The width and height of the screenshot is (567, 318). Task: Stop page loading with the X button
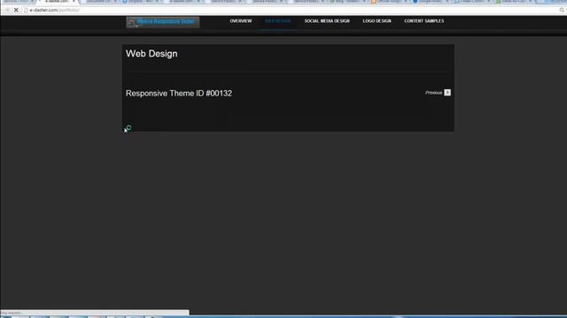(16, 10)
